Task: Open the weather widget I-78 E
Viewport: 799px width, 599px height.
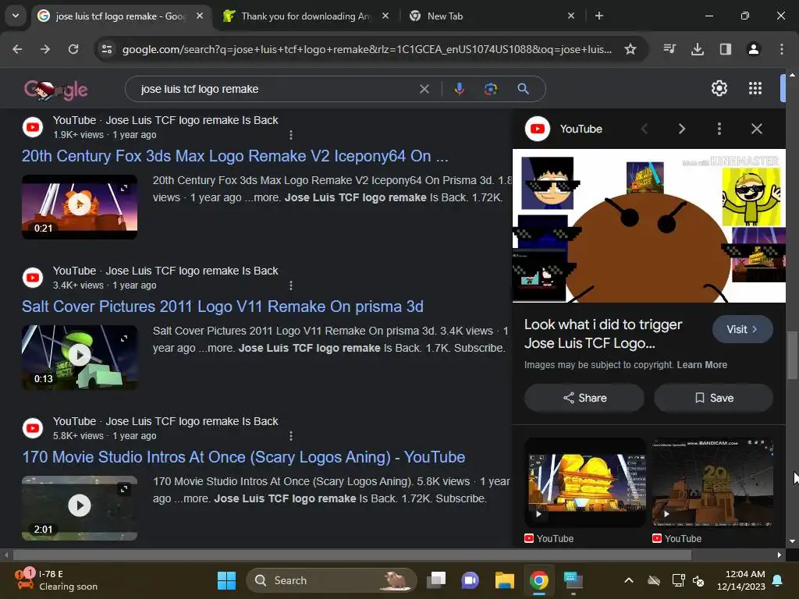Action: point(56,580)
